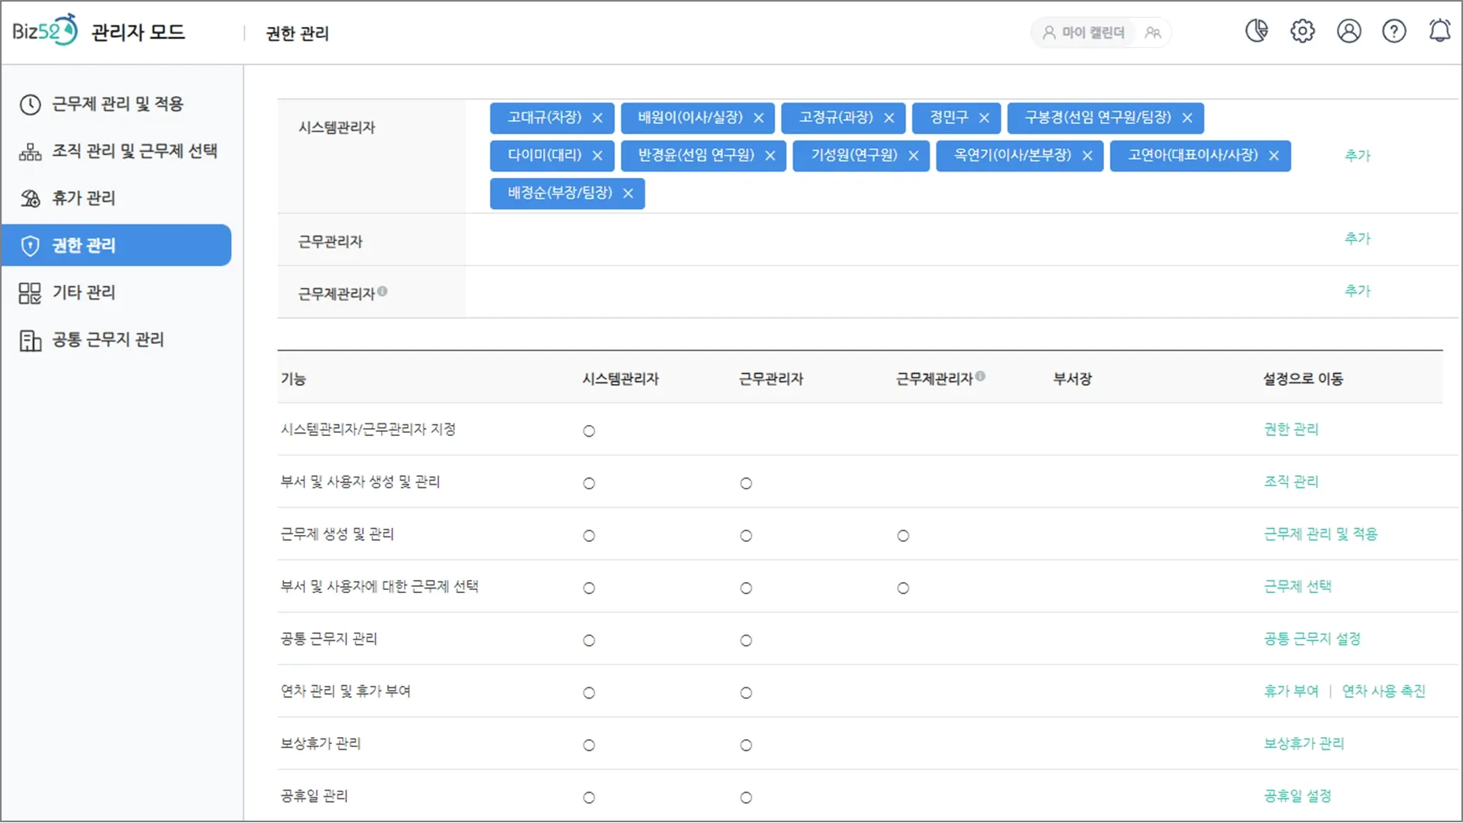This screenshot has width=1463, height=823.
Task: Remove 고정규(과장) tag
Action: pos(889,118)
